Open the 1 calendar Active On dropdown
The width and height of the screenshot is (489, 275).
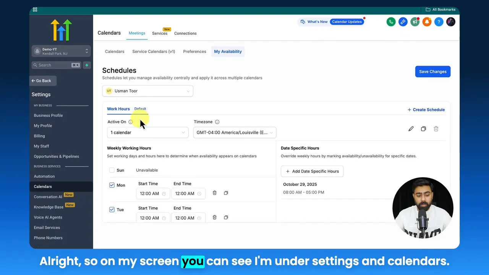[x=147, y=133]
